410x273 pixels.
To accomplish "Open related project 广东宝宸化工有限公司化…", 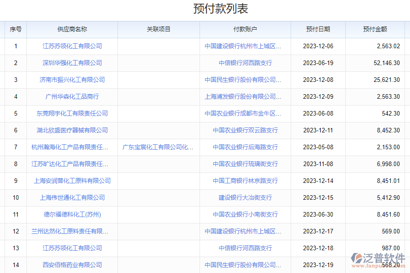I will [159, 147].
